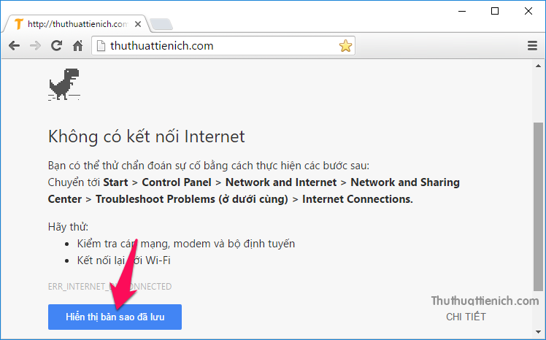
Task: Close the thuthuattienich.com tab
Action: point(137,23)
